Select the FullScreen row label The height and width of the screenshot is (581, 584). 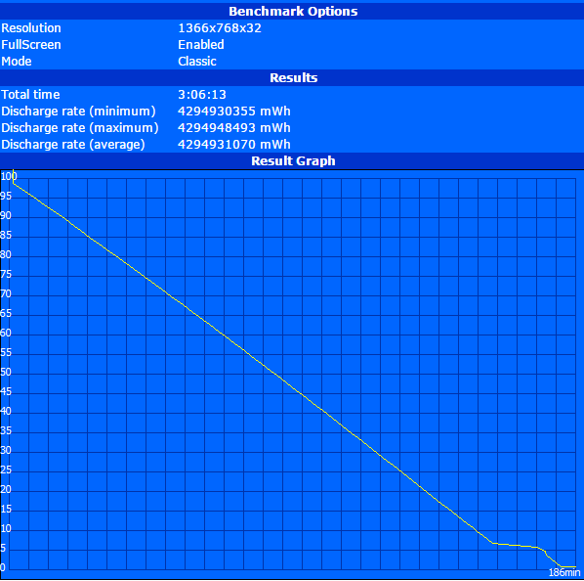click(x=31, y=45)
